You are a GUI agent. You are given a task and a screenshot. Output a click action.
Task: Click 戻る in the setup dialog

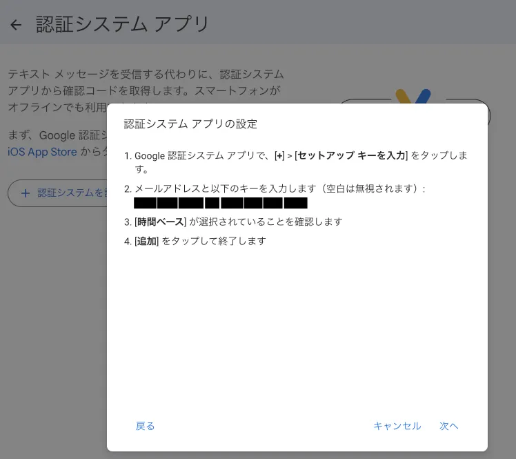pyautogui.click(x=145, y=426)
